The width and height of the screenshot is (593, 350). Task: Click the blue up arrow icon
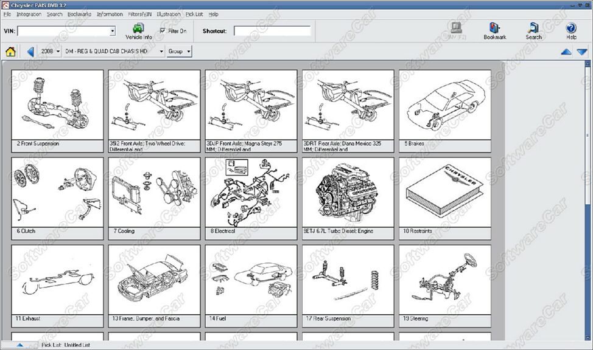[566, 52]
